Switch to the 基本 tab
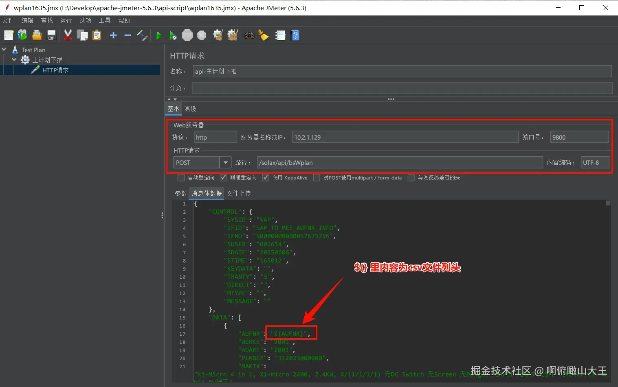Image resolution: width=618 pixels, height=387 pixels. click(173, 109)
